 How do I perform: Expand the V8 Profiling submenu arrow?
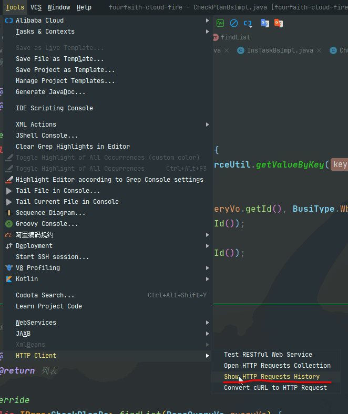coord(208,268)
